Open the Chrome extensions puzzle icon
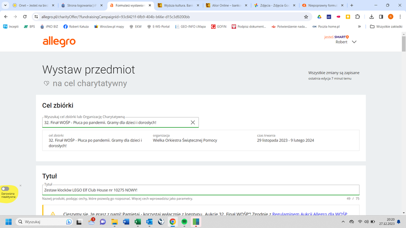406x228 pixels. pyautogui.click(x=357, y=17)
